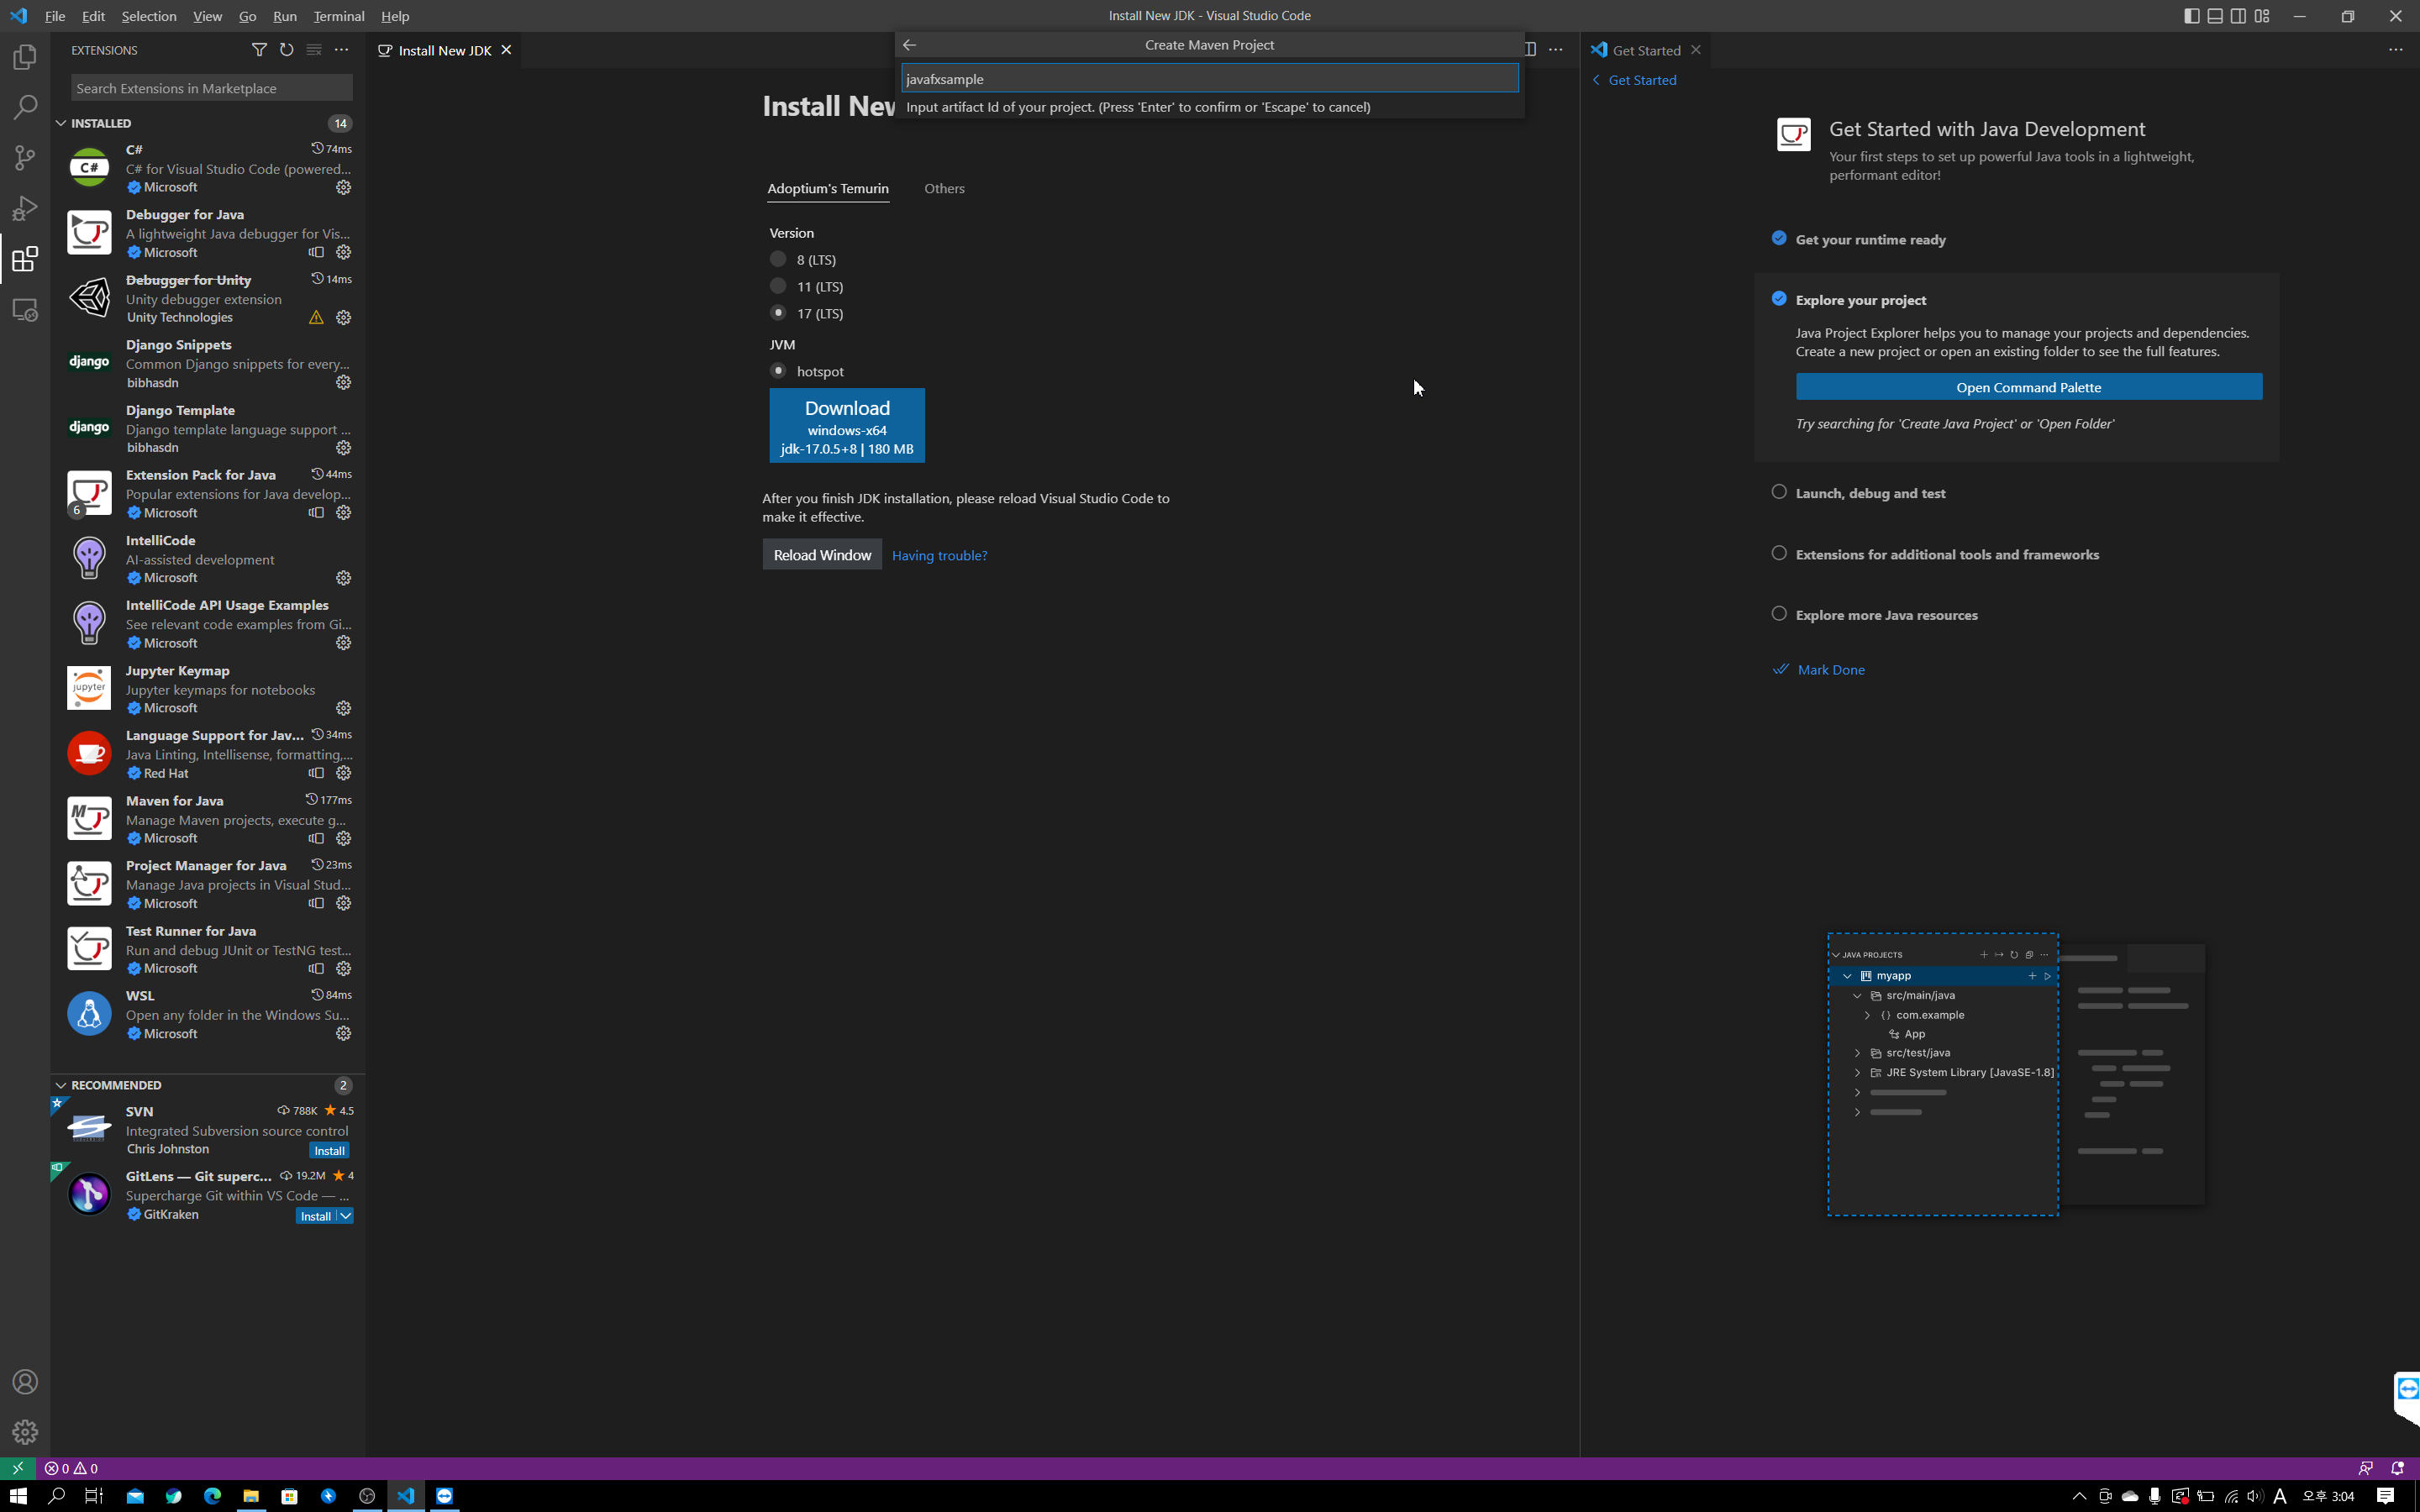The width and height of the screenshot is (2420, 1512).
Task: Expand JRE System Library node
Action: (x=1858, y=1073)
